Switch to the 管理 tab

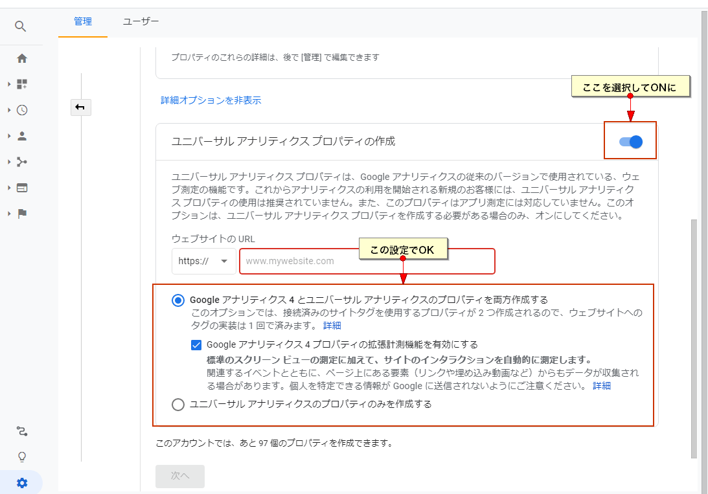(83, 21)
